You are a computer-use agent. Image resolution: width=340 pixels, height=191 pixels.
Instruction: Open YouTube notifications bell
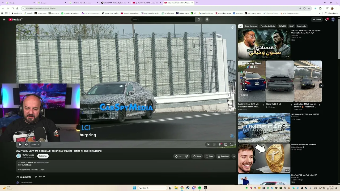(x=326, y=19)
